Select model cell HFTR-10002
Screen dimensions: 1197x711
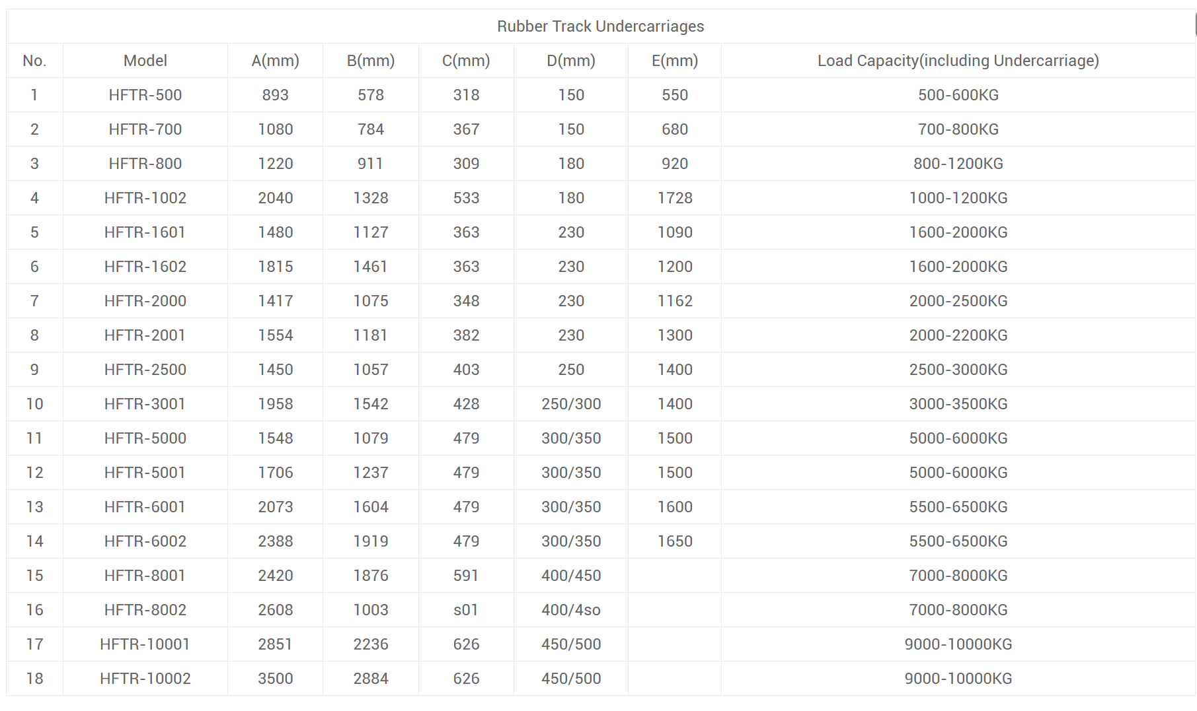click(145, 679)
